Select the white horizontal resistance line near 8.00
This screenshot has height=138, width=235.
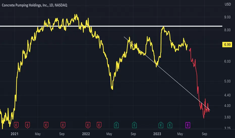[x=111, y=26]
